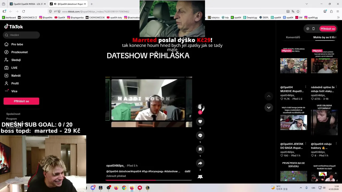
Task: Open the creator avatar beside the video
Action: [x=200, y=107]
